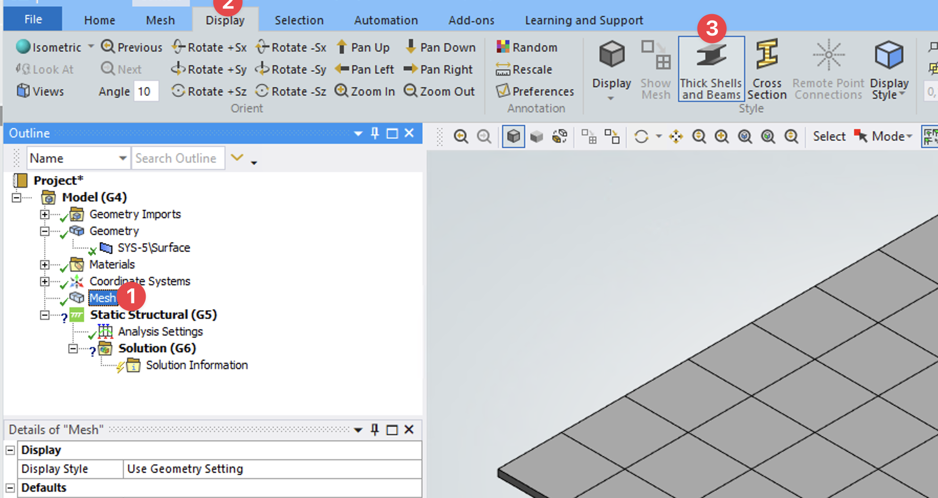
Task: Select Solution Information in the outline
Action: [197, 365]
